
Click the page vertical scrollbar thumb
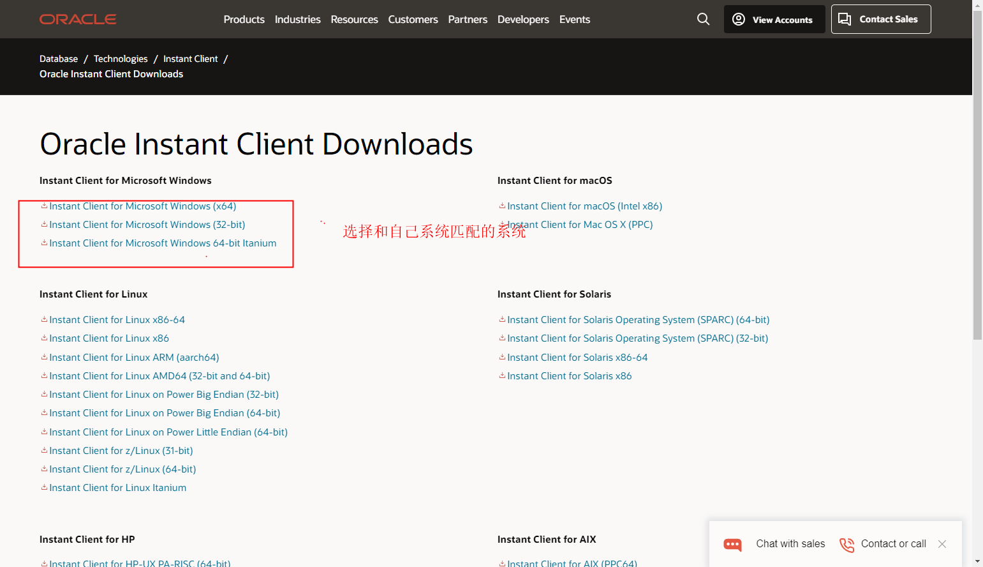tap(977, 176)
